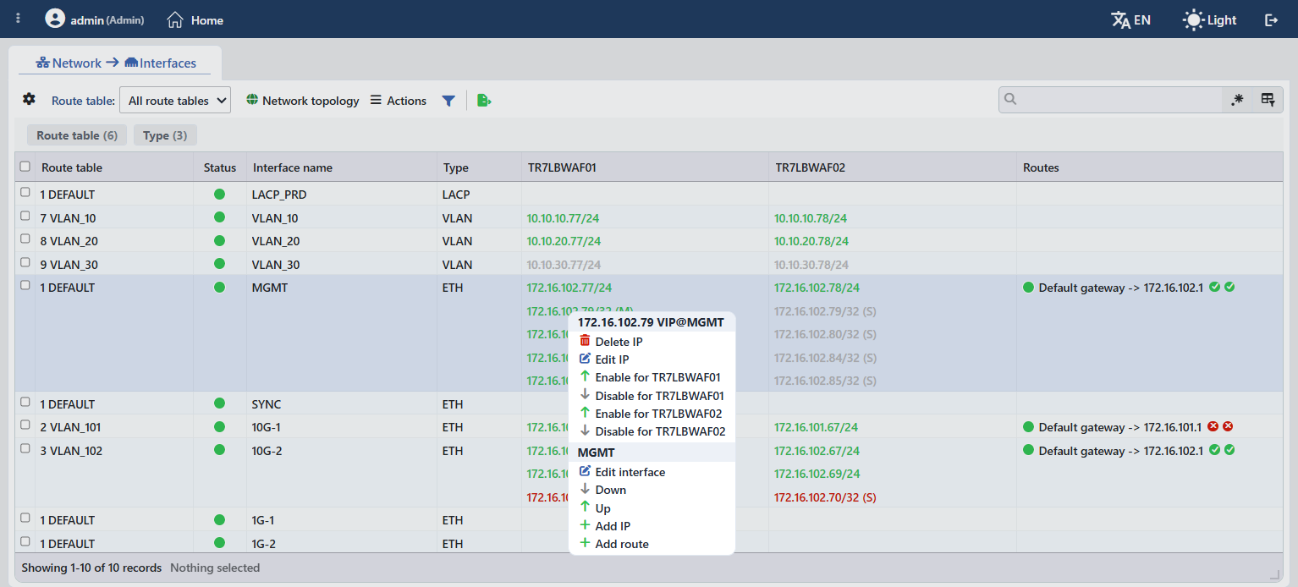Export table with the green file icon
The height and width of the screenshot is (587, 1298).
tap(484, 101)
